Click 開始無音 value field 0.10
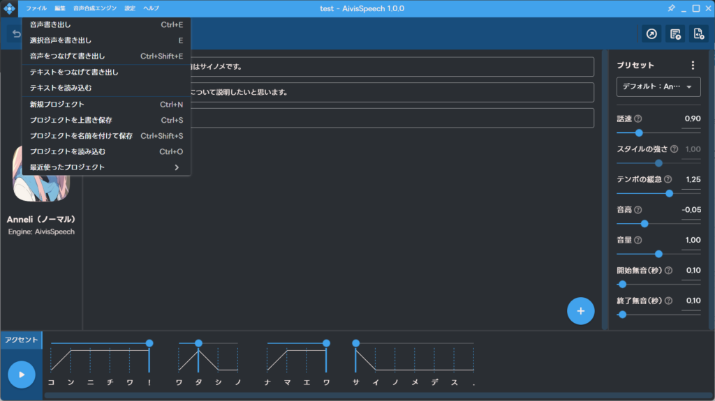The height and width of the screenshot is (401, 715). coord(692,271)
